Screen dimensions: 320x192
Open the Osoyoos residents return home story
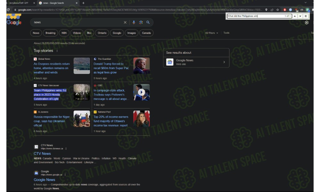click(52, 68)
